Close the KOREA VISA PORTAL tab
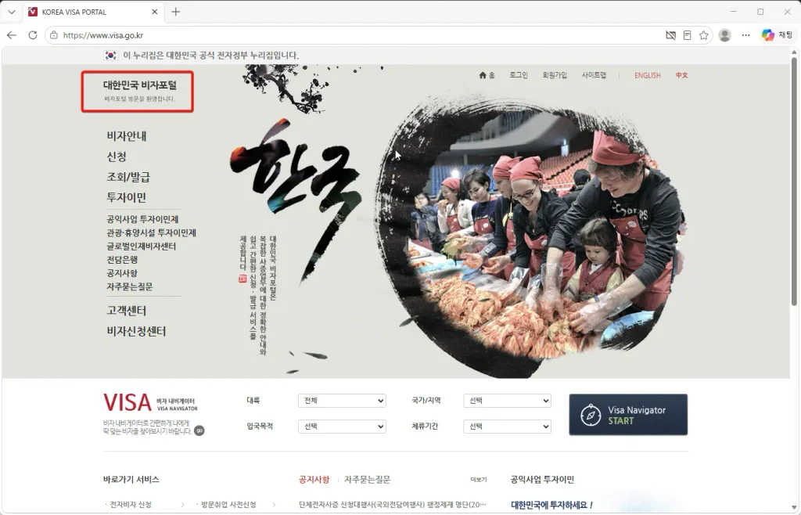This screenshot has width=801, height=515. (x=155, y=12)
